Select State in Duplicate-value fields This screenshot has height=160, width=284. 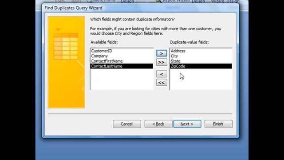[201, 61]
